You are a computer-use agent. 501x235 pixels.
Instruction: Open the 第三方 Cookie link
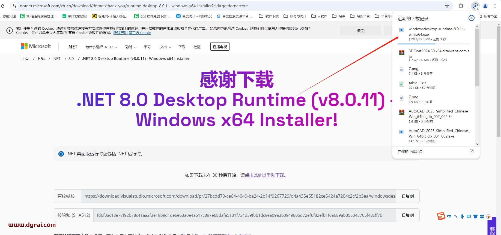[140, 33]
